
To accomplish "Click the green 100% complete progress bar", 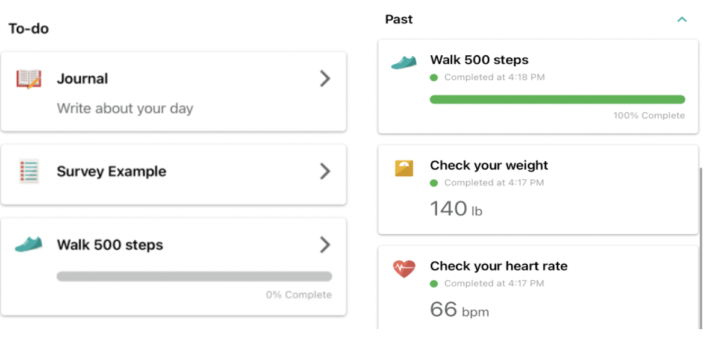I will click(558, 99).
